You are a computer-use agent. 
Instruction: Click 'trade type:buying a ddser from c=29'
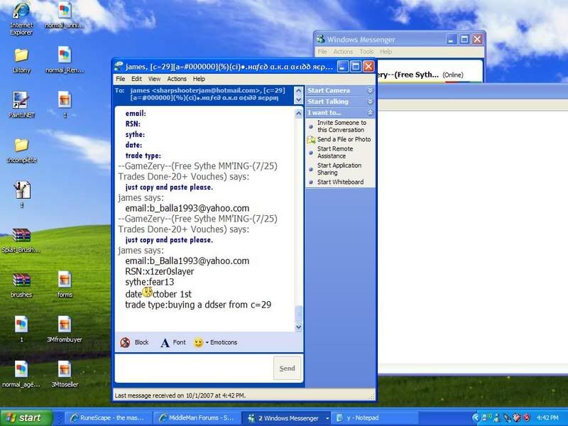(198, 305)
